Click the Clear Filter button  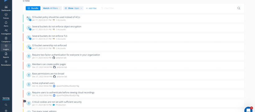click(108, 8)
